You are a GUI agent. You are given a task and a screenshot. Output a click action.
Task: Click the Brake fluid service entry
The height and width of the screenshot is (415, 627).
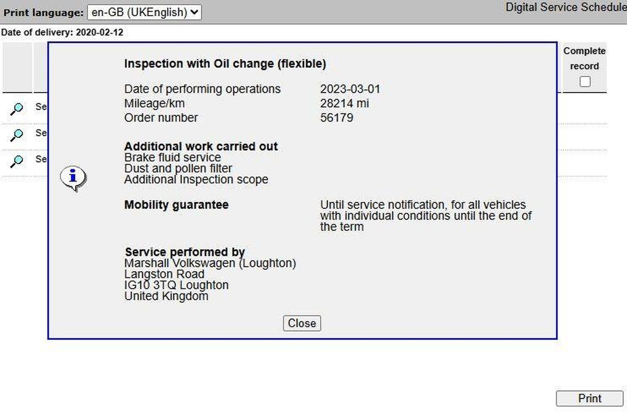173,157
